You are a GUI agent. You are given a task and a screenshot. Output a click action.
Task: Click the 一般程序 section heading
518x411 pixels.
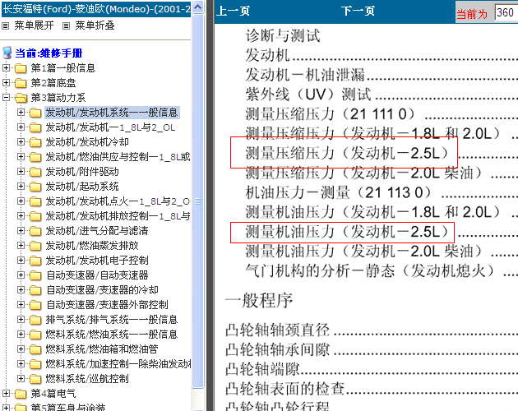coord(259,301)
